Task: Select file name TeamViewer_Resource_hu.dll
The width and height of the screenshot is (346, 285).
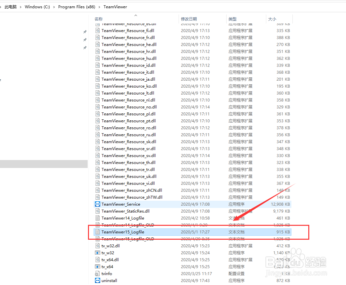Action: point(129,58)
